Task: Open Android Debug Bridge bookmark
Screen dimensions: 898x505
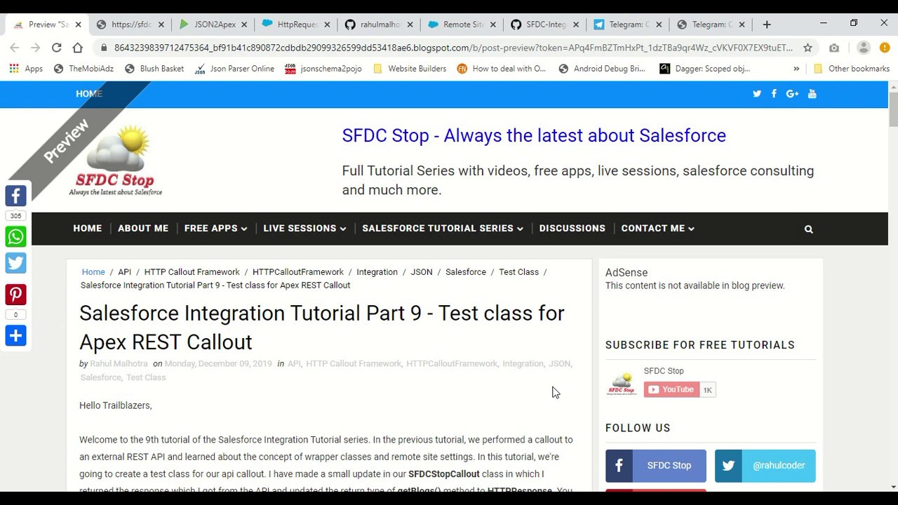Action: pyautogui.click(x=602, y=69)
